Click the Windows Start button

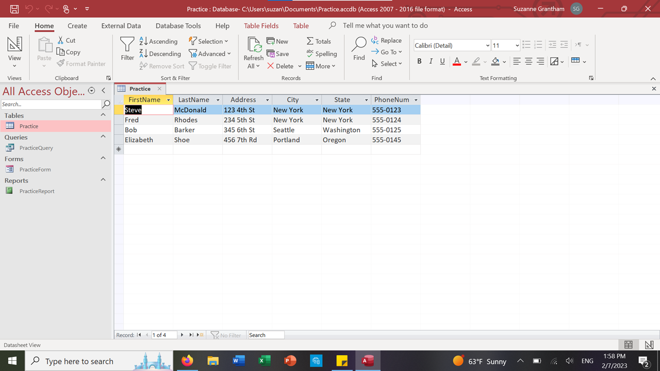click(12, 361)
